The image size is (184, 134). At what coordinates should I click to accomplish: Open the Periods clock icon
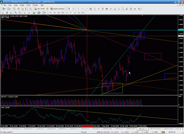point(39,13)
